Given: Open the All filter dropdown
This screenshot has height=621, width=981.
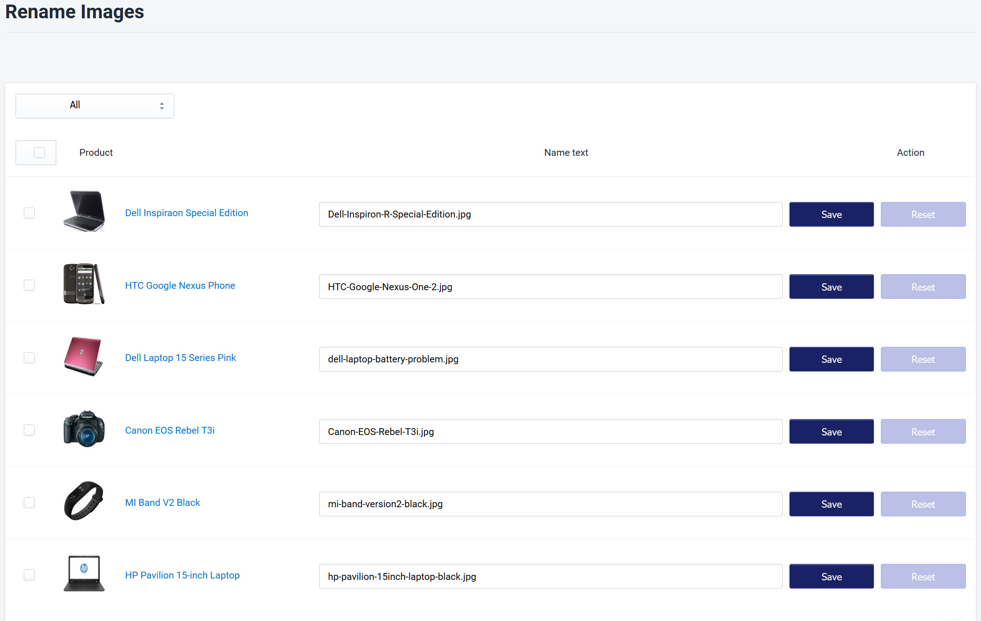Looking at the screenshot, I should click(x=95, y=106).
